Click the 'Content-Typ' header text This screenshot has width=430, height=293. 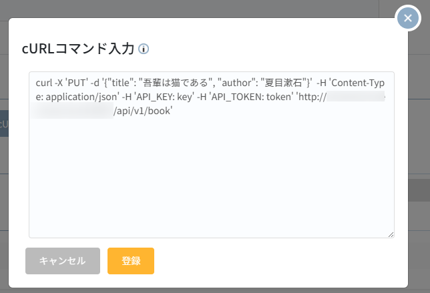click(357, 83)
